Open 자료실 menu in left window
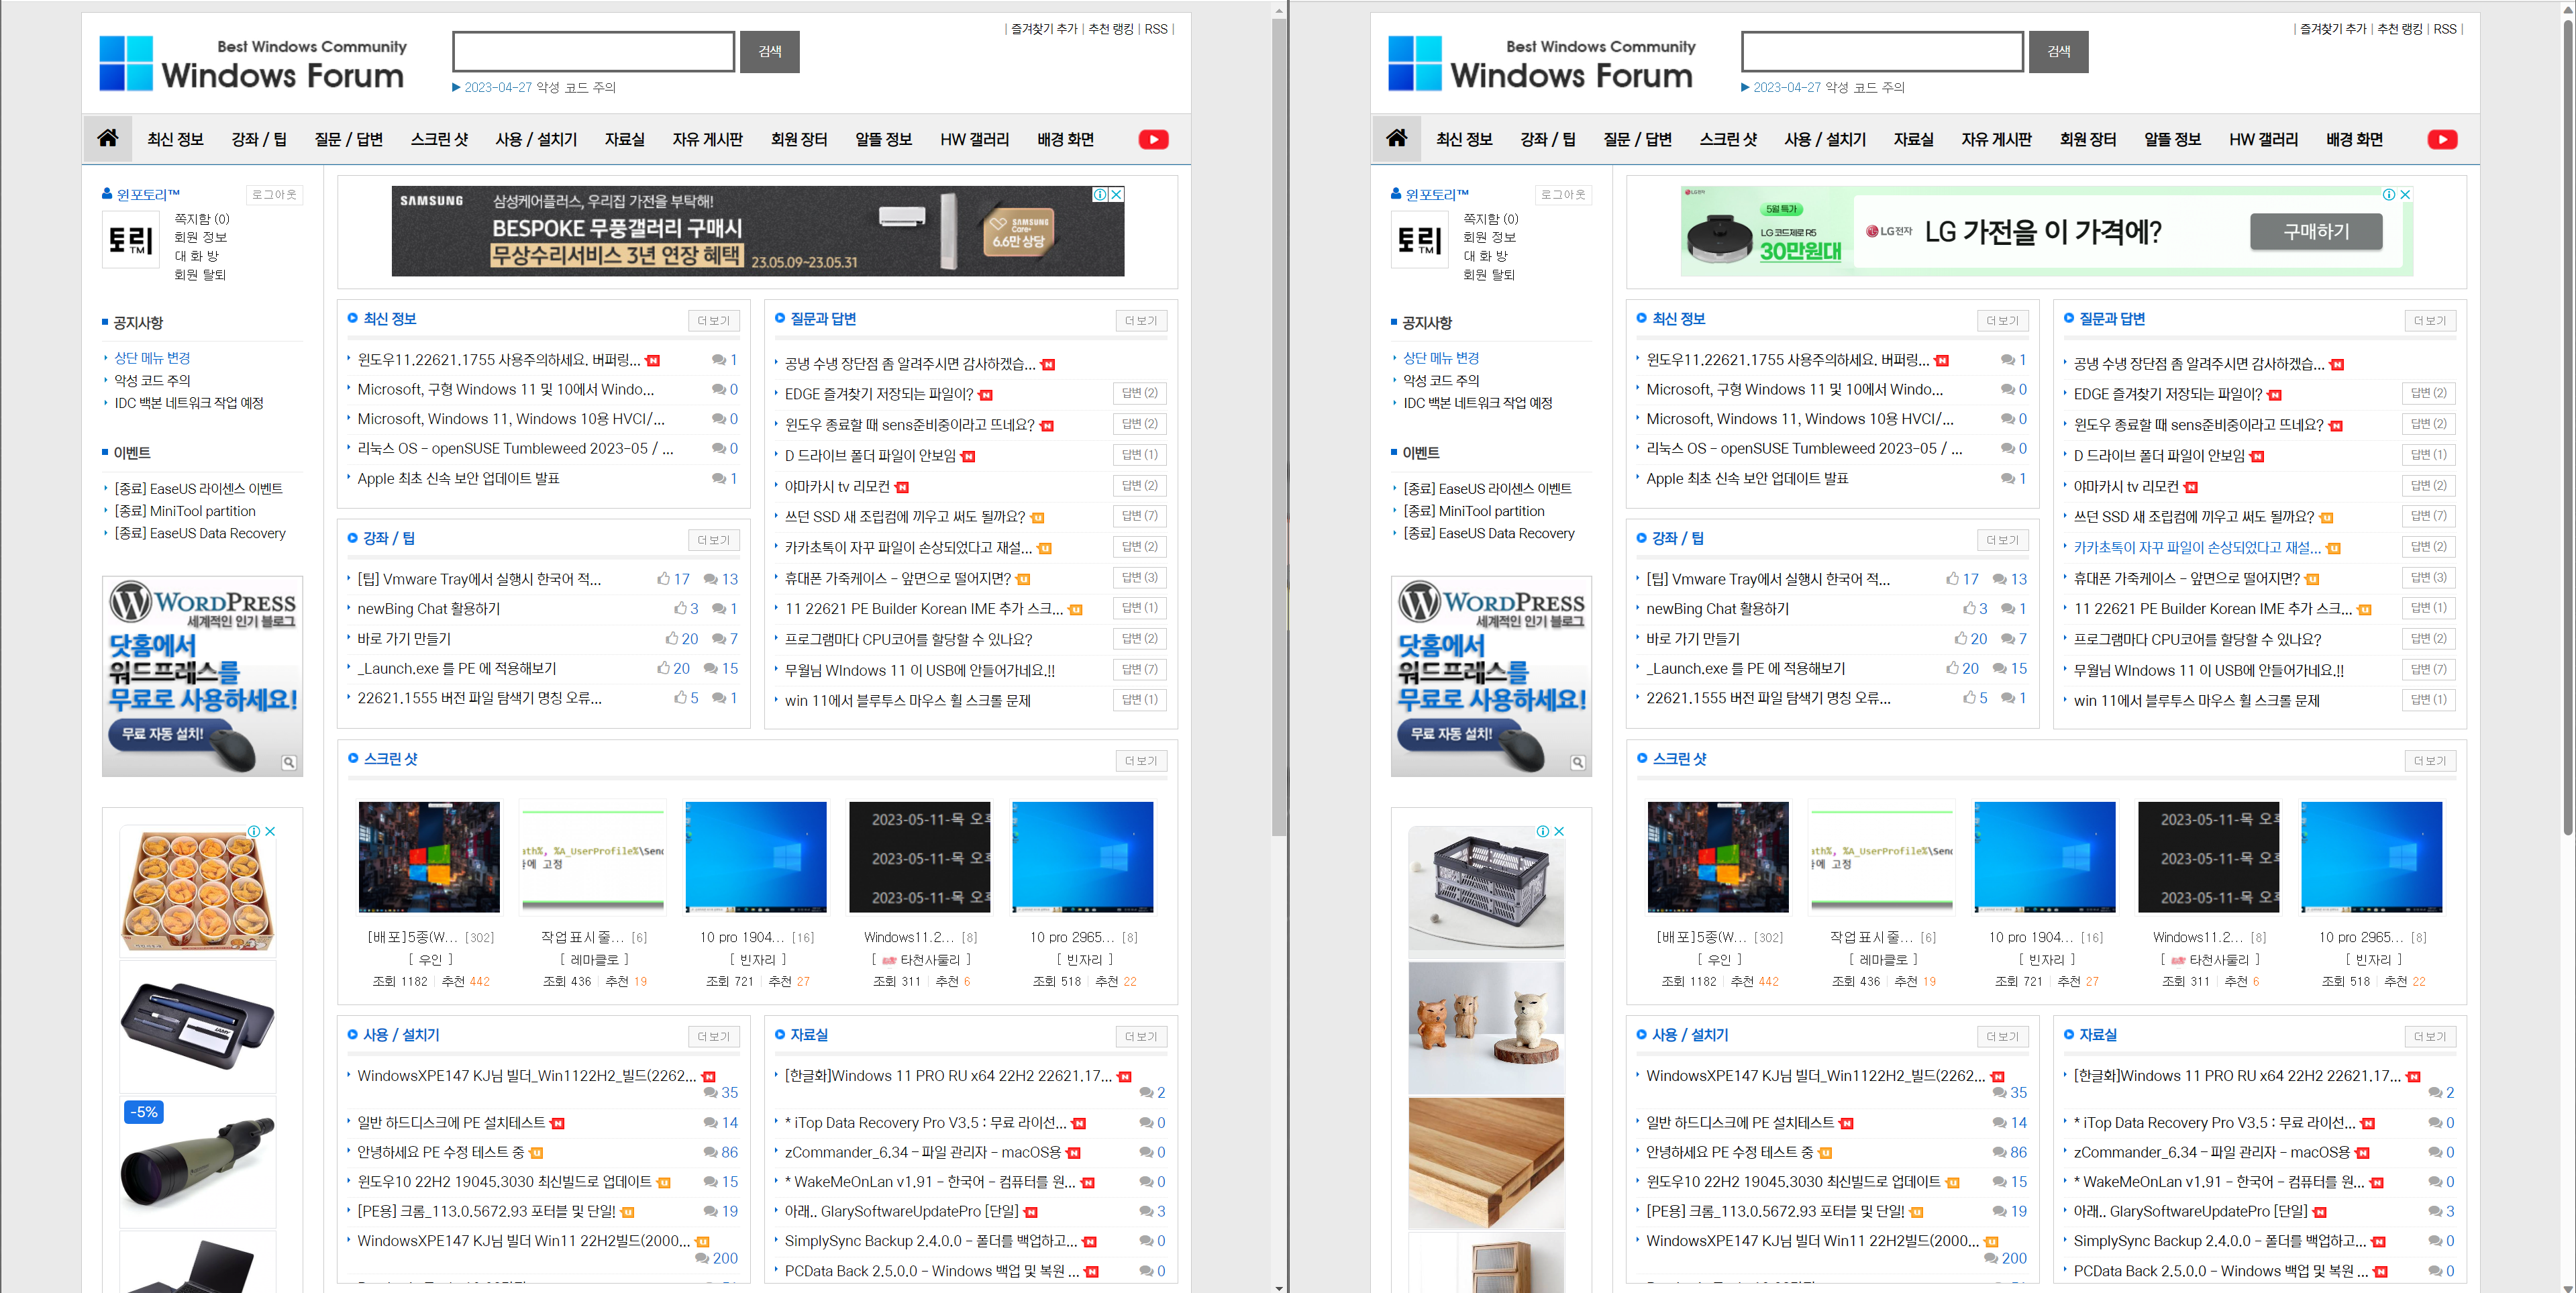This screenshot has width=2576, height=1293. (x=625, y=140)
